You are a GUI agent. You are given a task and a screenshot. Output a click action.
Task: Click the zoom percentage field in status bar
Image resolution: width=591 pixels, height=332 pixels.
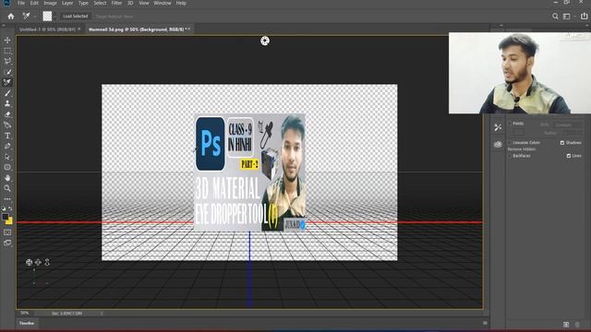(25, 313)
